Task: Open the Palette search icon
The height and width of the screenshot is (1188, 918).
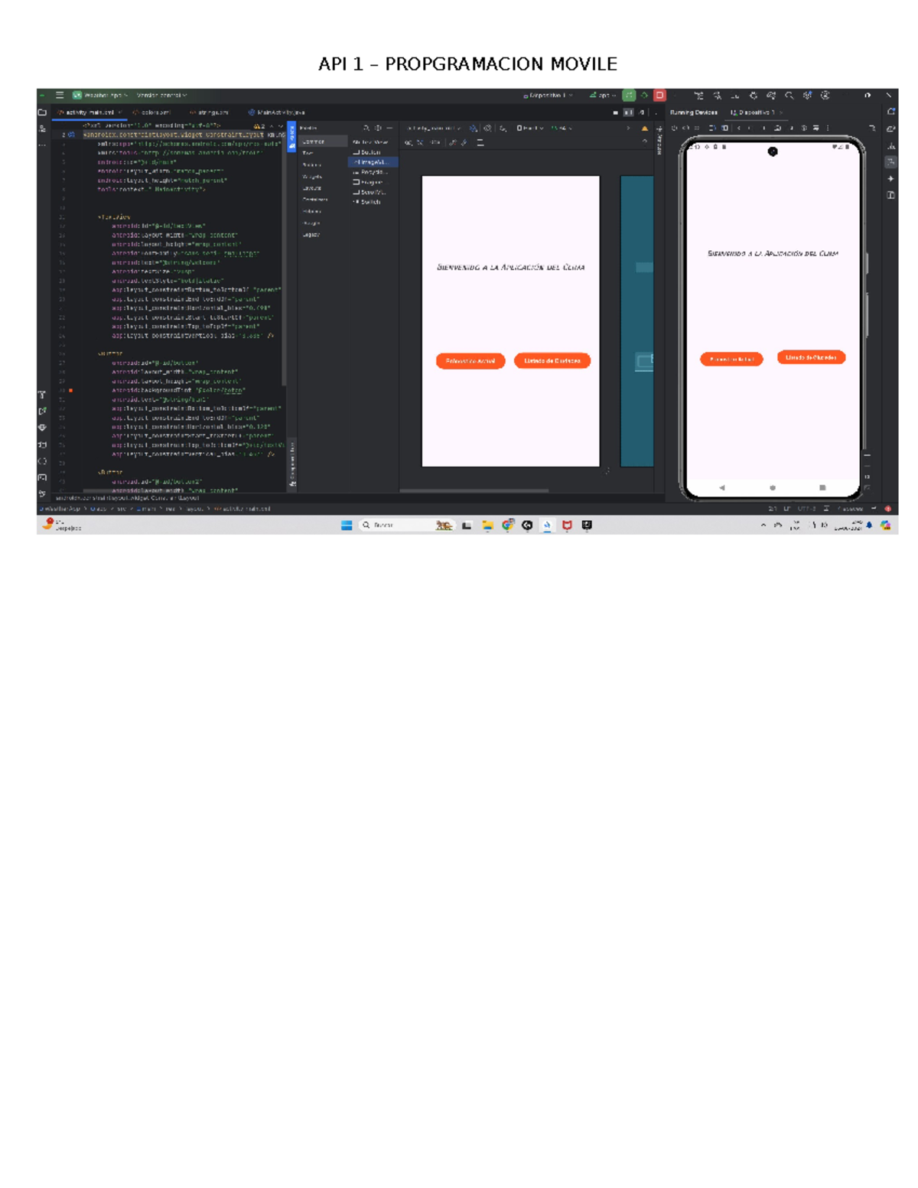Action: coord(366,127)
